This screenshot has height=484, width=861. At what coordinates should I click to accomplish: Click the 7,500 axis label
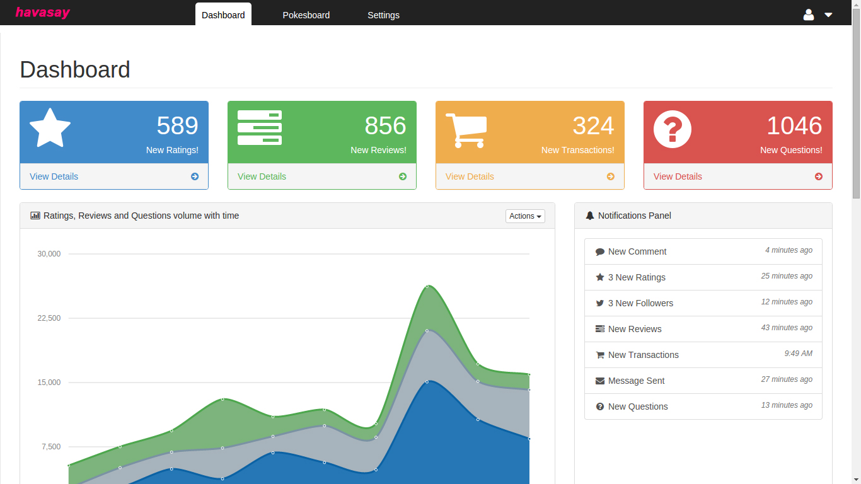tap(51, 447)
